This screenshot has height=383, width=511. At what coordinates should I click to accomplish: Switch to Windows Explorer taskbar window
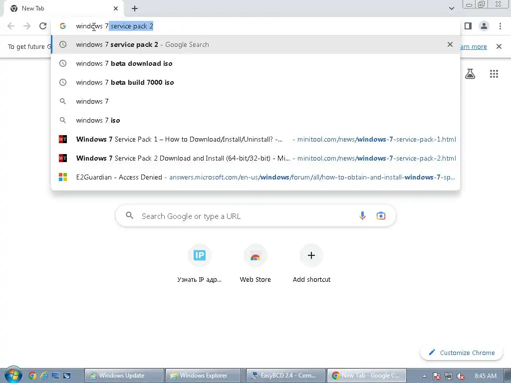point(203,376)
